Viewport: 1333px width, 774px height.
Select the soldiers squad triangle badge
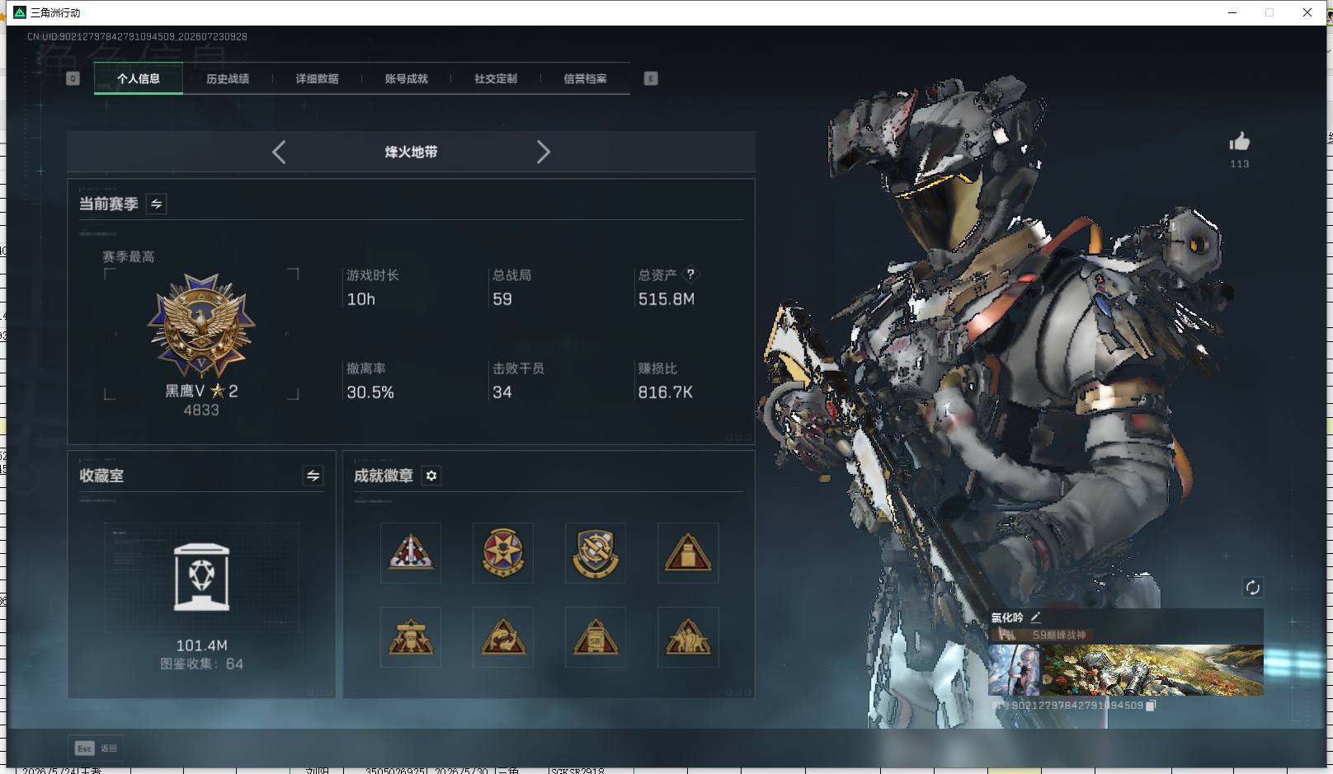tap(688, 637)
